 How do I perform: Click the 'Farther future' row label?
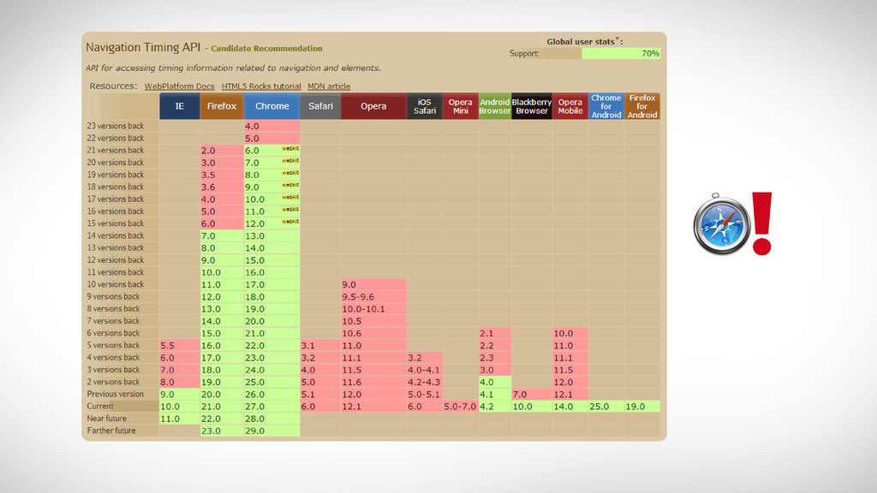coord(111,431)
